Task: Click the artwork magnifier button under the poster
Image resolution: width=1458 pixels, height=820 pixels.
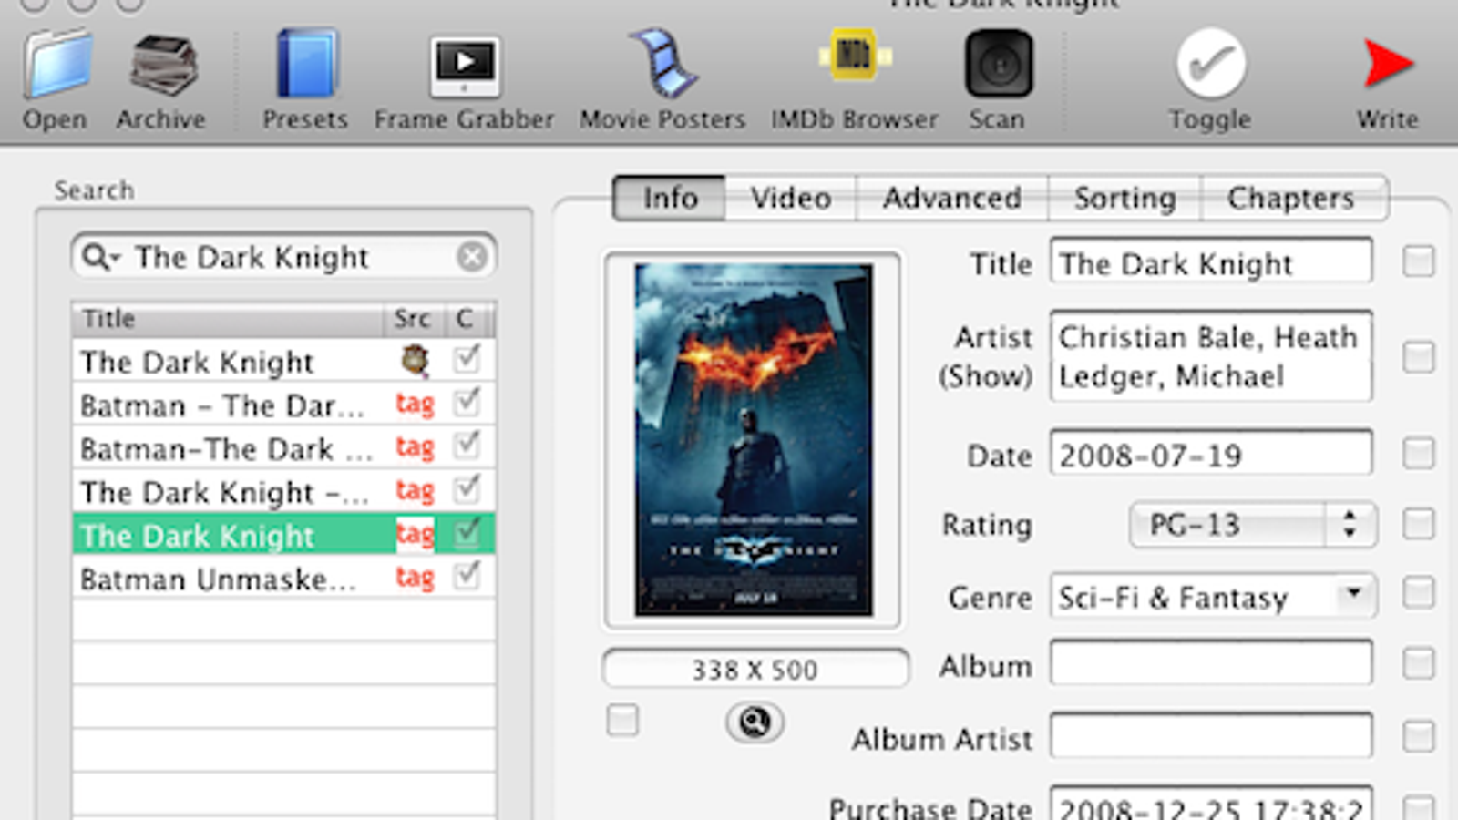Action: click(755, 723)
